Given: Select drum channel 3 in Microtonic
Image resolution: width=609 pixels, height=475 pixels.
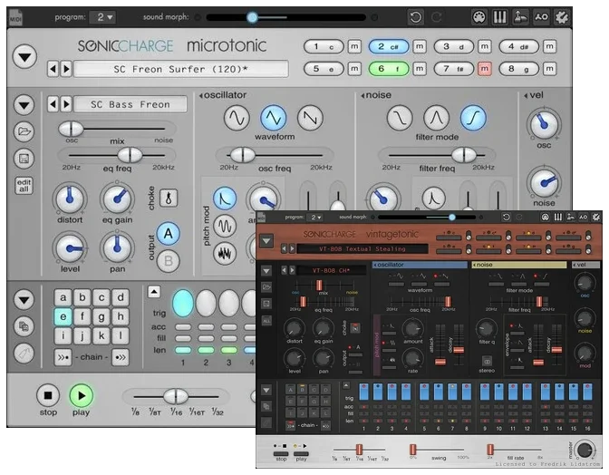Looking at the screenshot, I should (x=454, y=46).
